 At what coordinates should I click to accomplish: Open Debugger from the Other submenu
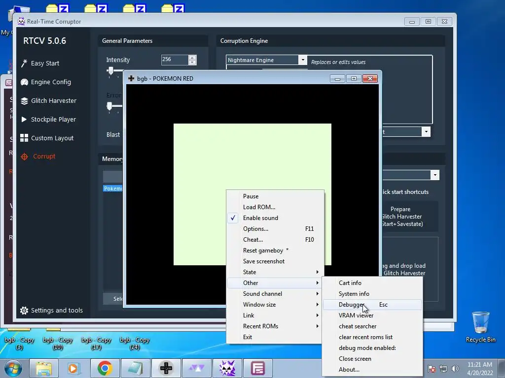pos(372,305)
